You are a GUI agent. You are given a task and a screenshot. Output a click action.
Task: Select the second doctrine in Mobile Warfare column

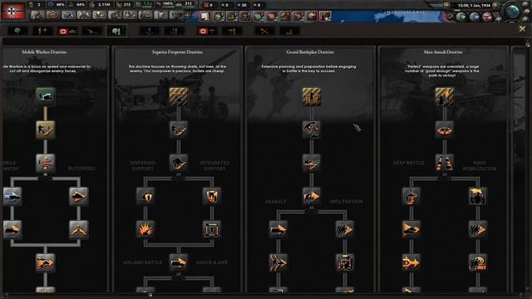click(x=45, y=130)
